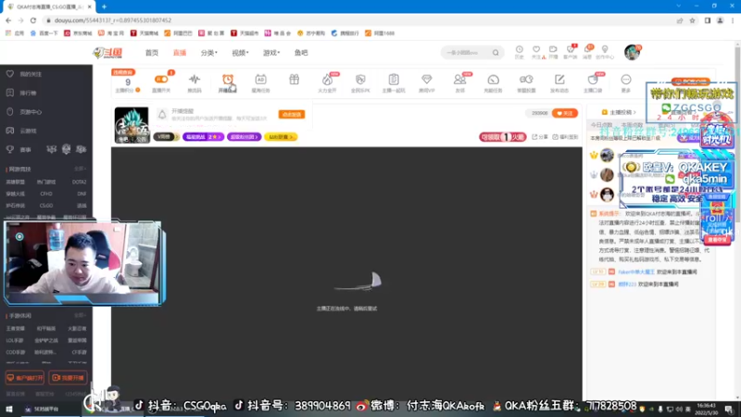Bookmark the page with the star icon
741x417 pixels.
click(692, 20)
